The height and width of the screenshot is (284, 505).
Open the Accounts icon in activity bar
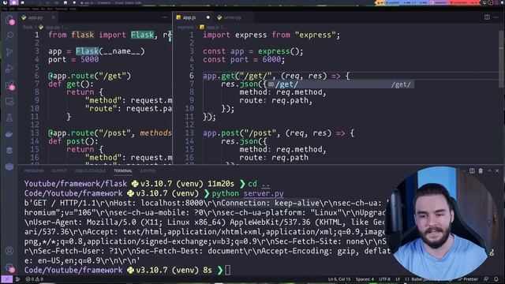9,251
